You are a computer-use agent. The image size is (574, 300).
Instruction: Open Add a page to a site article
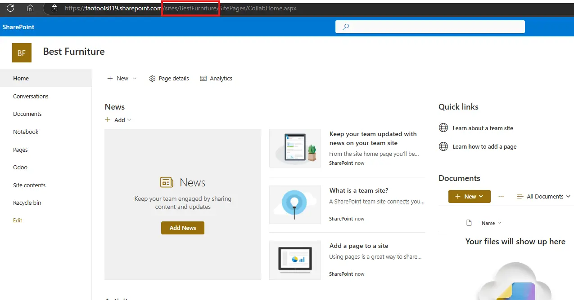pyautogui.click(x=359, y=246)
